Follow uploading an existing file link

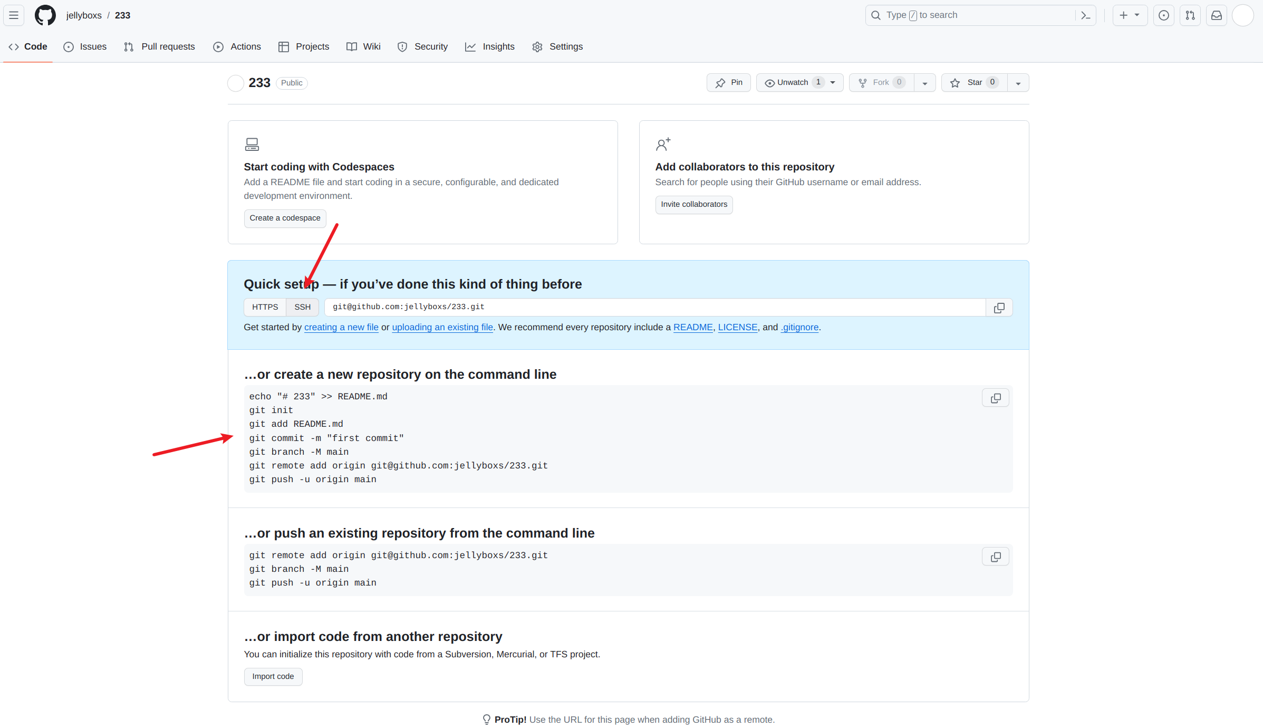click(x=442, y=327)
